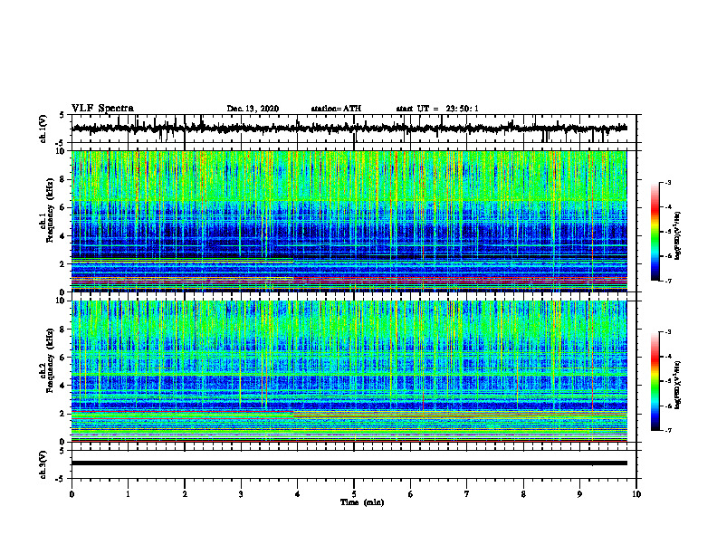This screenshot has height=554, width=717.
Task: Click ch.2 spectrogram "2" kHz tick label
Action: (x=63, y=414)
